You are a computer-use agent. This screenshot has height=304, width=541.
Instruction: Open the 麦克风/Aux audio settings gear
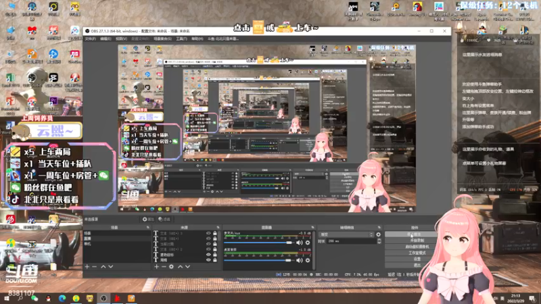[308, 243]
